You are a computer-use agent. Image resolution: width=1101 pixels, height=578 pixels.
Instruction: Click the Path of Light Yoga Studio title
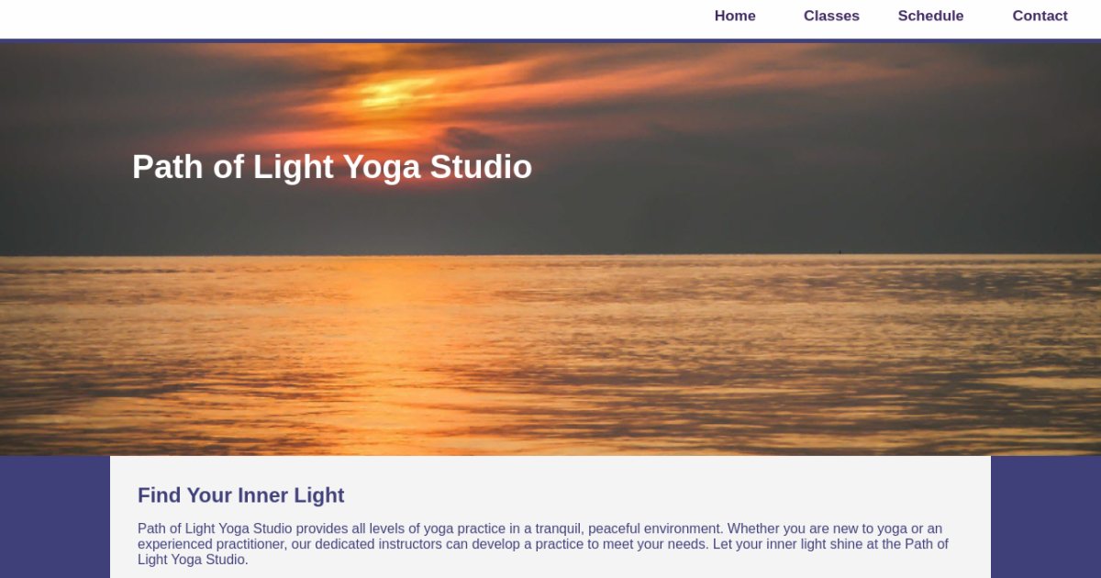(332, 167)
